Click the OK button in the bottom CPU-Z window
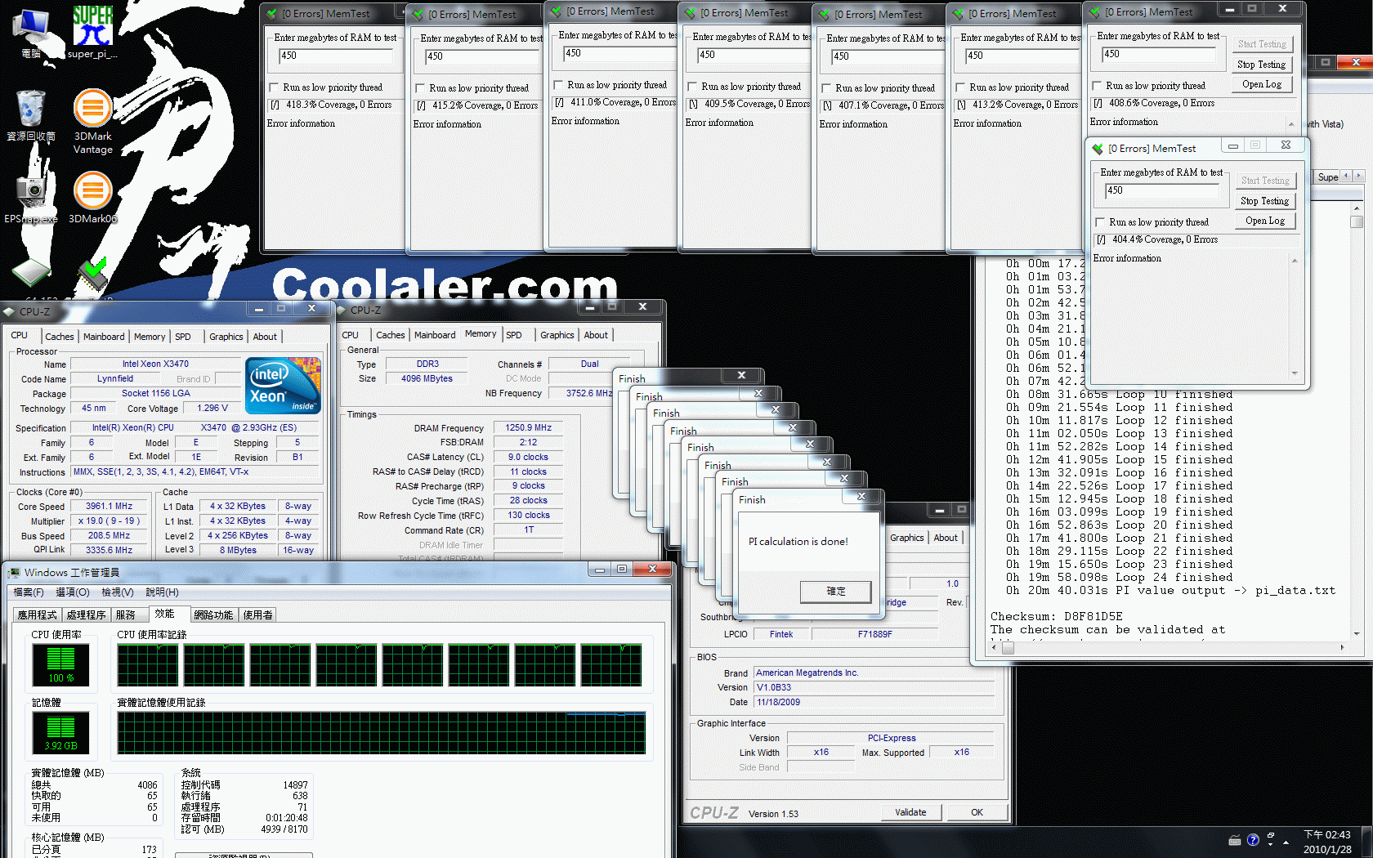The height and width of the screenshot is (858, 1373). (977, 812)
